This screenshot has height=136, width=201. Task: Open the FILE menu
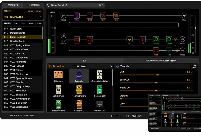(x=101, y=5)
